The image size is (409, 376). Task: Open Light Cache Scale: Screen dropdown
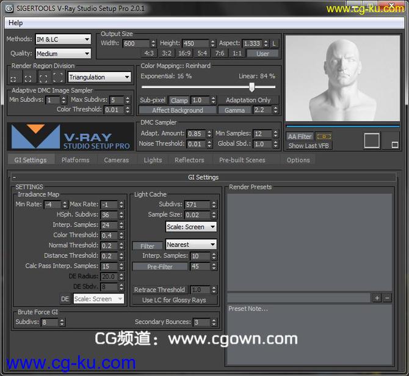tap(191, 227)
